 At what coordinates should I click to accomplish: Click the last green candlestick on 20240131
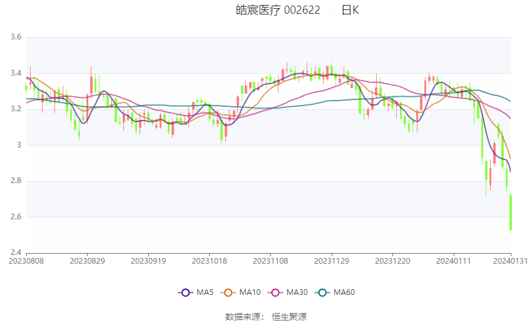[x=511, y=212]
